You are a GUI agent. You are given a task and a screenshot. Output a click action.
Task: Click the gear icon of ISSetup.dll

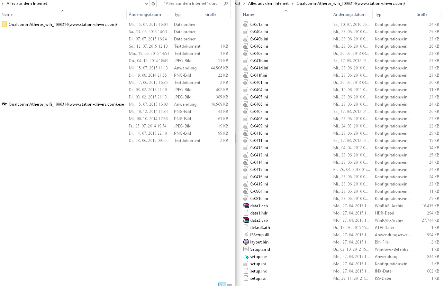tap(246, 235)
